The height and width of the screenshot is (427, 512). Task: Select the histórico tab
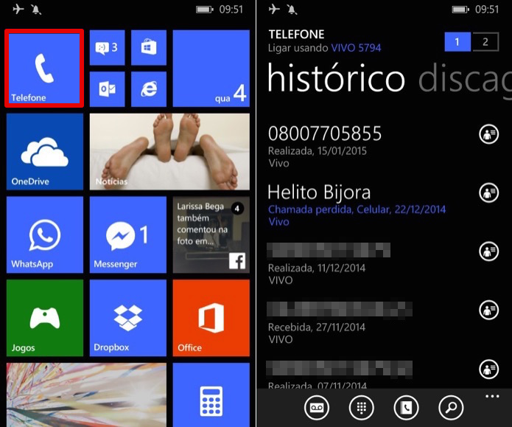tap(337, 78)
